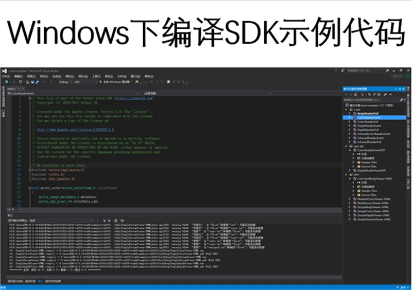Click the Clear All output icon

[x=116, y=221]
